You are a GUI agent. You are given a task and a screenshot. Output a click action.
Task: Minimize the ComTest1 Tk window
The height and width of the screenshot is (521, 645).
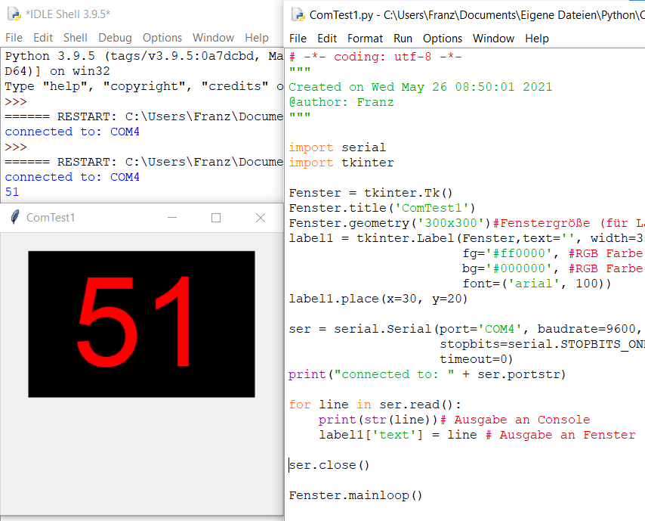(x=172, y=218)
